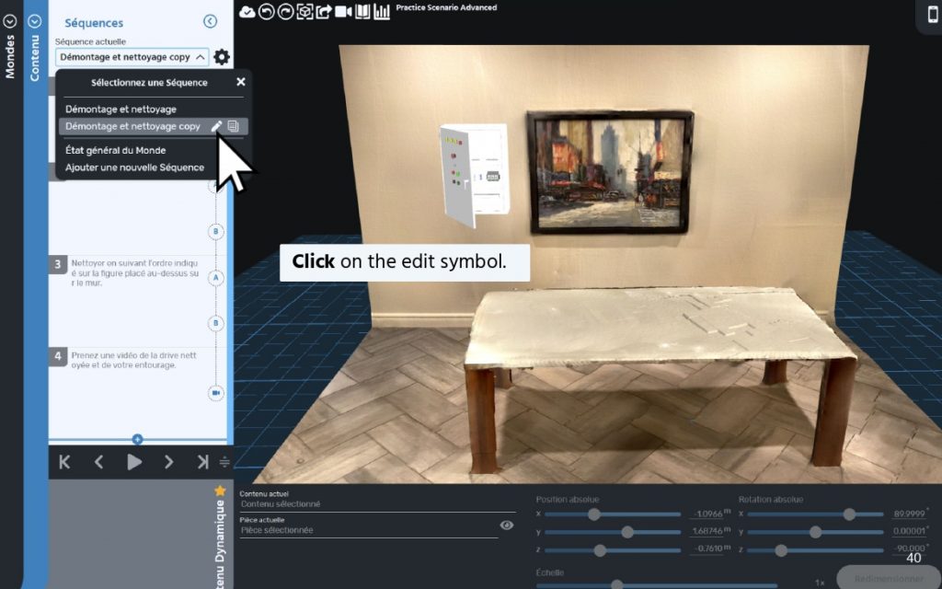Jump to the first step

pos(64,462)
